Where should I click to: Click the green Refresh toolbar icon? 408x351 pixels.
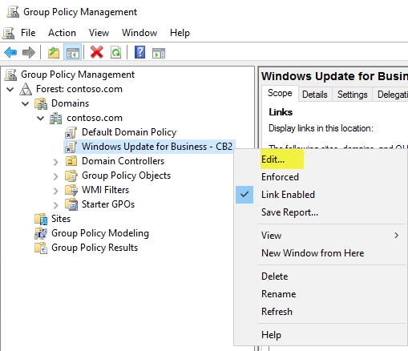(x=115, y=52)
